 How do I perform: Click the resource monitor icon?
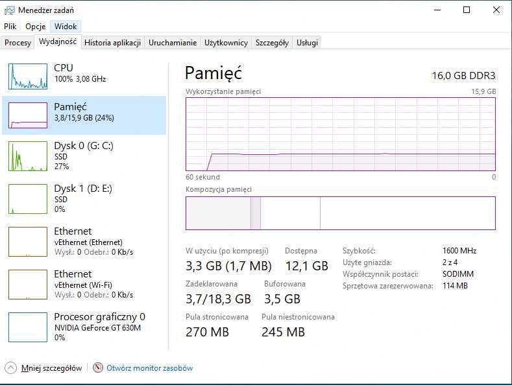(x=99, y=367)
